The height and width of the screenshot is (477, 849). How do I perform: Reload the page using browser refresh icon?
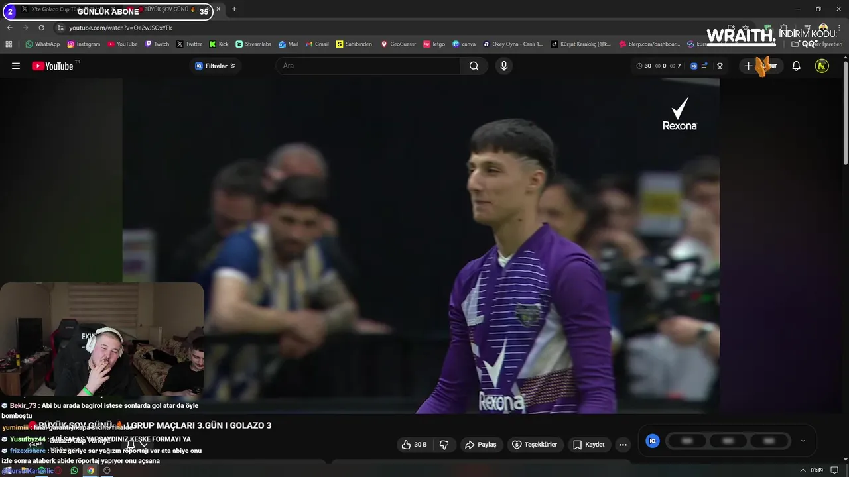coord(41,28)
